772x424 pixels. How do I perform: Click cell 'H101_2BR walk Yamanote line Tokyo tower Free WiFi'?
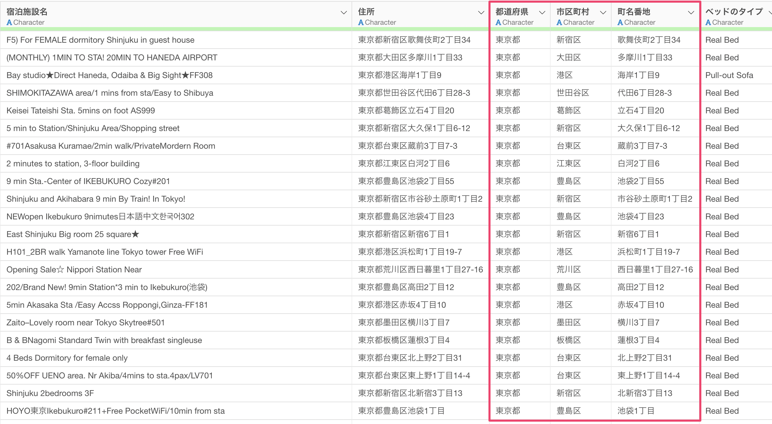pos(176,252)
